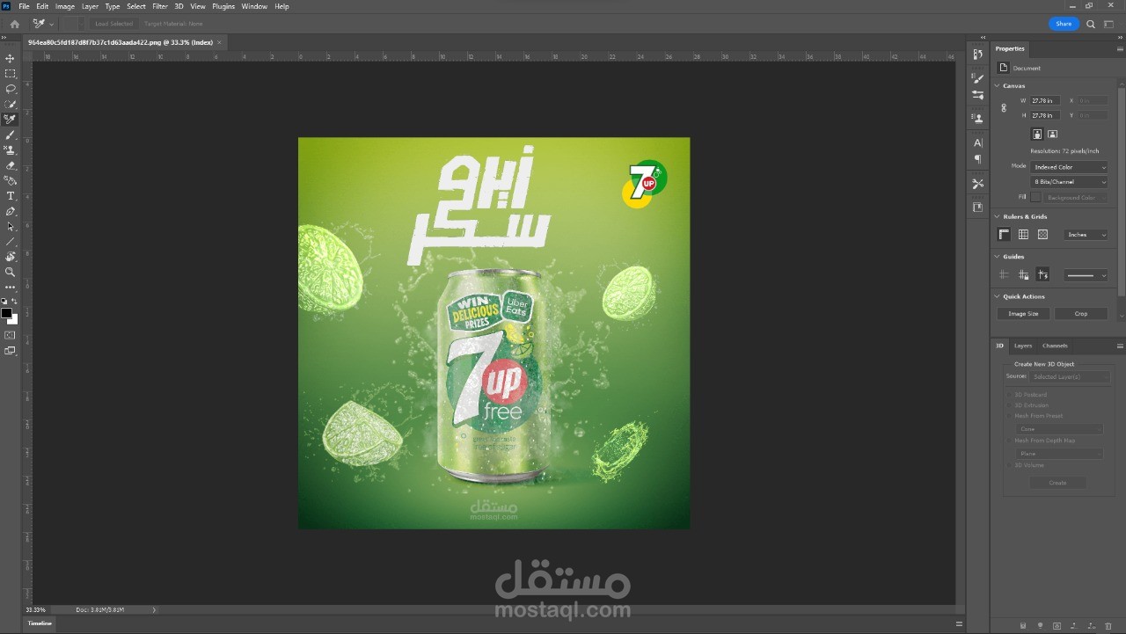
Task: Click the zoom percentage field 33.33%
Action: tap(36, 609)
